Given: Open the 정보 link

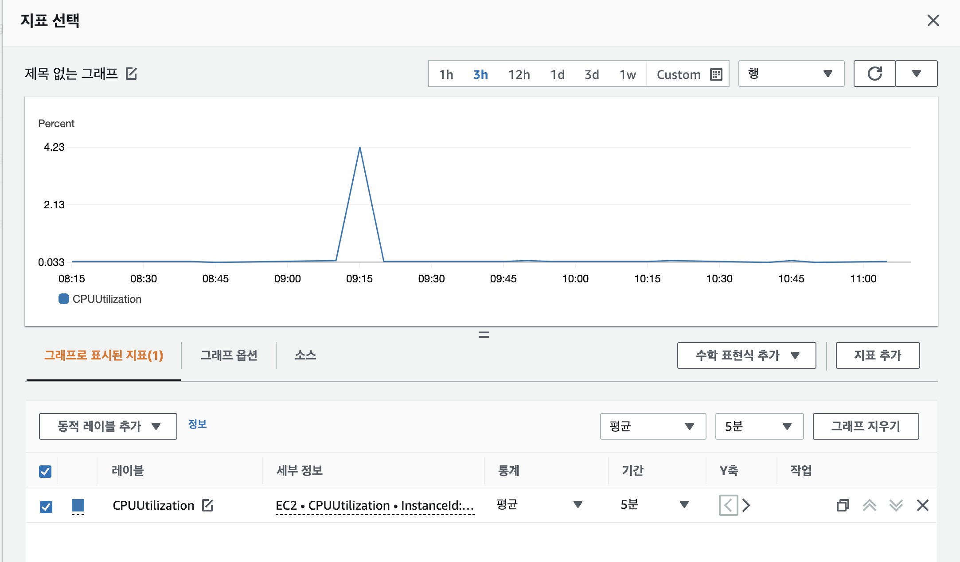Looking at the screenshot, I should [x=197, y=424].
